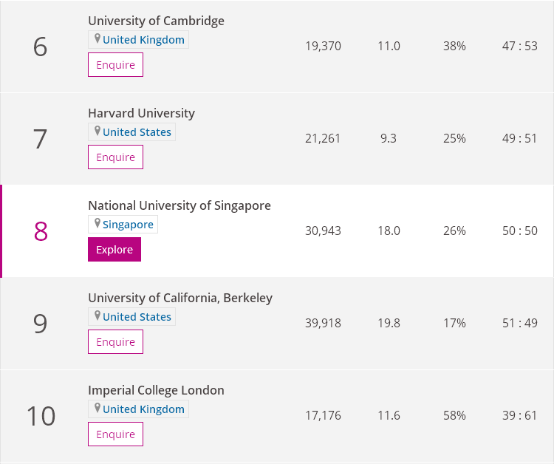Click Explore button for National University of Singapore
This screenshot has height=464, width=554.
coord(114,250)
